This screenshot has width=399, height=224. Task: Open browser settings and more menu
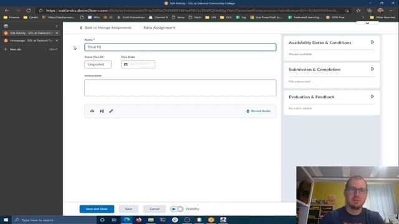pyautogui.click(x=392, y=11)
